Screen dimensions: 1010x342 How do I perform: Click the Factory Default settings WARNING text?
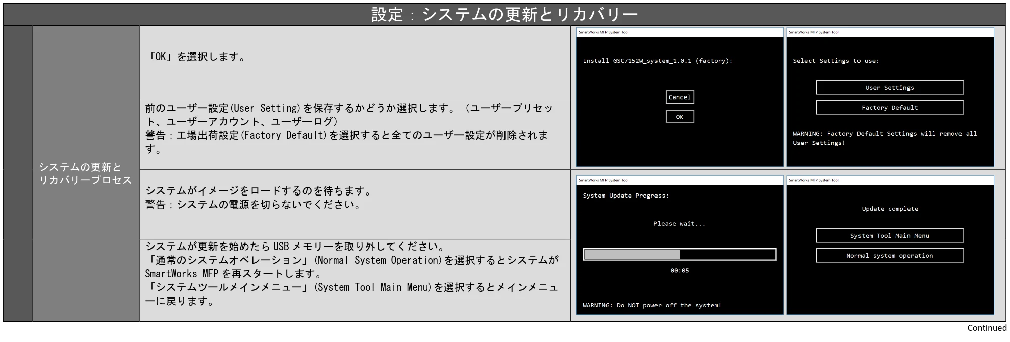click(x=884, y=138)
